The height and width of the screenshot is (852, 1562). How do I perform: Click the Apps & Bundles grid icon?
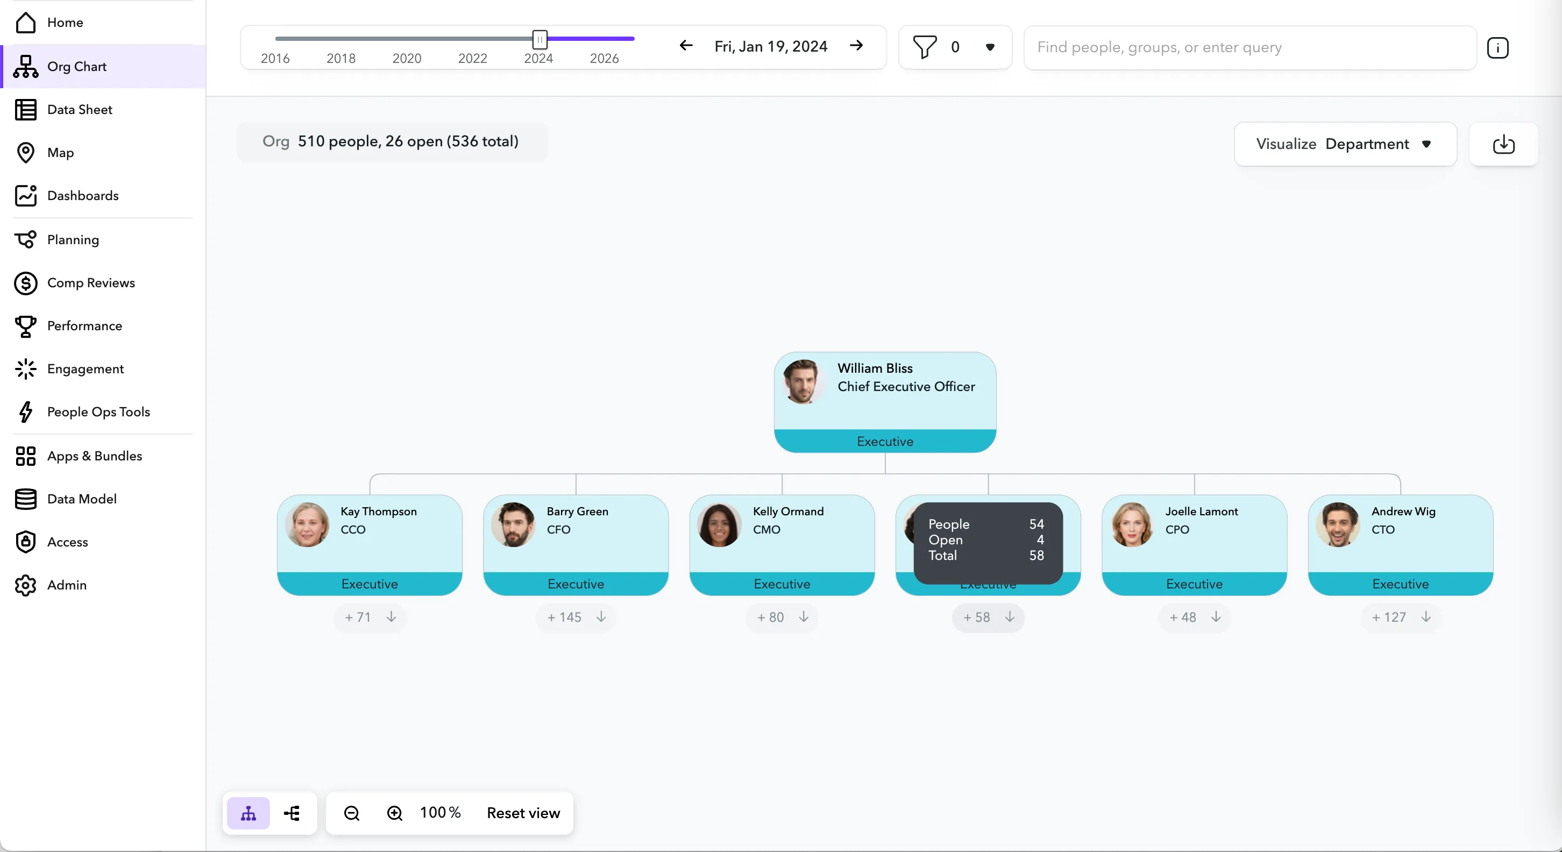tap(25, 456)
